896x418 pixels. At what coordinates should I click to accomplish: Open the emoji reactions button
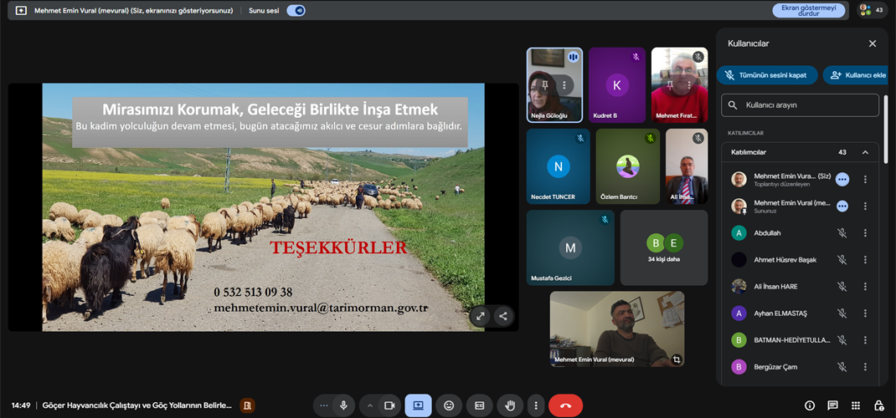449,405
